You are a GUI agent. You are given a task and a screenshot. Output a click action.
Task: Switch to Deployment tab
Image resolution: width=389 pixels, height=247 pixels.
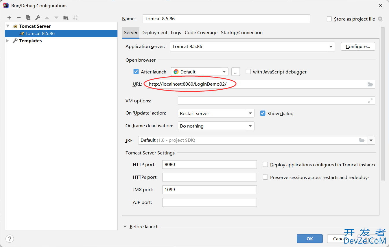[154, 32]
